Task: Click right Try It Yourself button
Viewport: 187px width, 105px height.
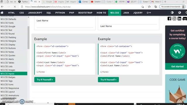Action: [108, 80]
